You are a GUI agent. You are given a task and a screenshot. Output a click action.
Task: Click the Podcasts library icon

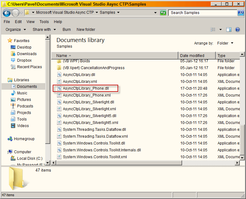pos(13,106)
